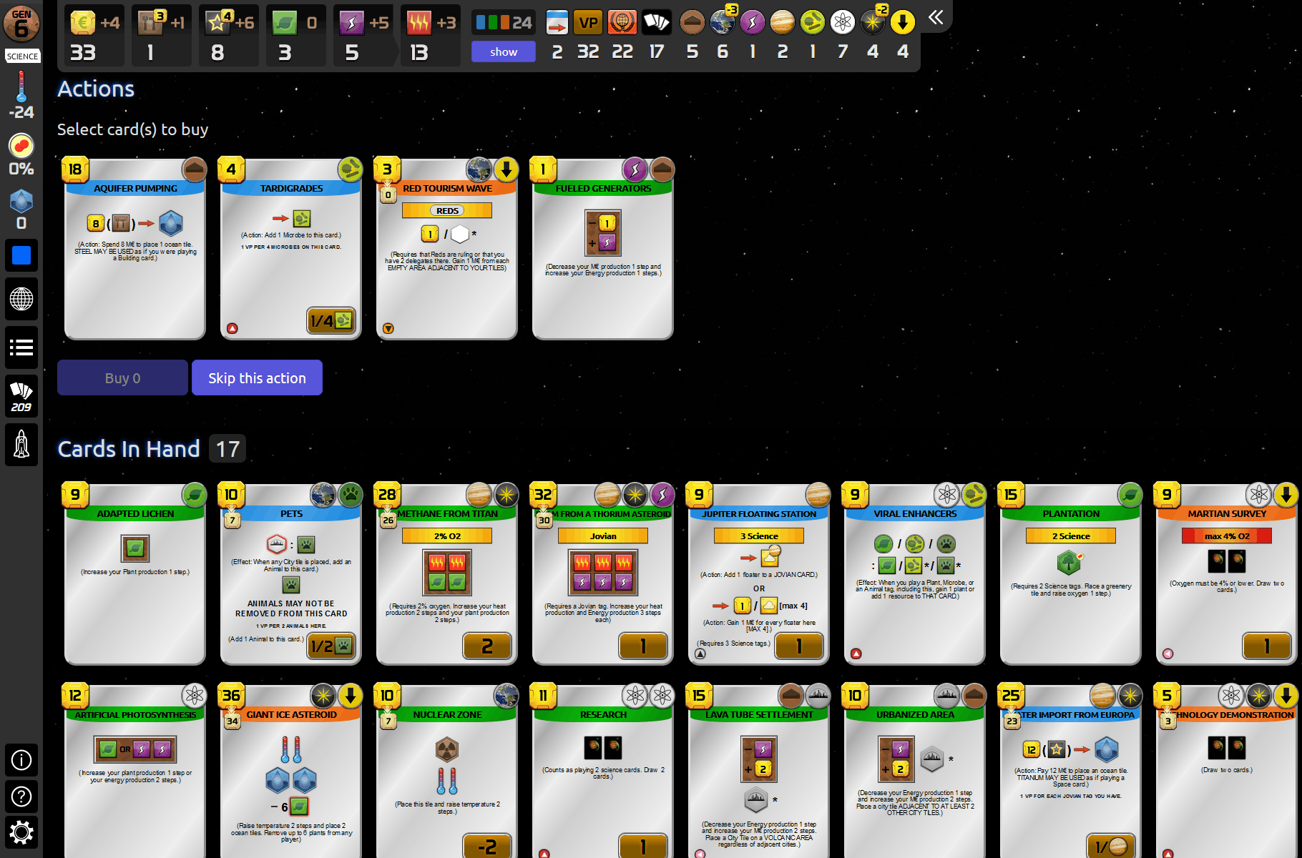The width and height of the screenshot is (1302, 858).
Task: Open the game log list icon
Action: (x=21, y=348)
